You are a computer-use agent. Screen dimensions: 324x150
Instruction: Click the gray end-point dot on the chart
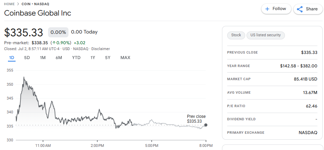(x=206, y=125)
